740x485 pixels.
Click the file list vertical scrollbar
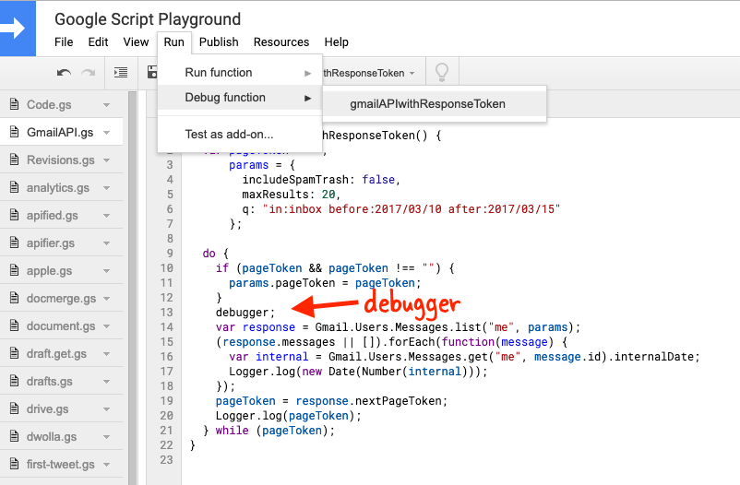pyautogui.click(x=132, y=288)
